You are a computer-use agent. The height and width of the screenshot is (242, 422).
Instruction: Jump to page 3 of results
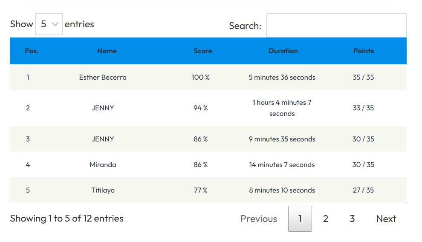point(352,219)
